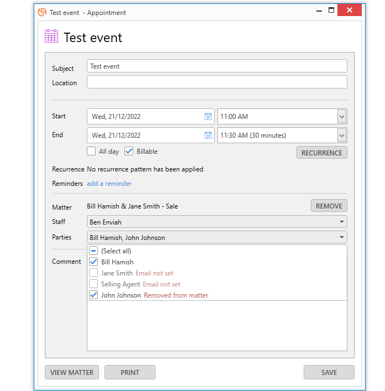Untick the Billable checkbox
This screenshot has height=391, width=385.
[x=129, y=151]
